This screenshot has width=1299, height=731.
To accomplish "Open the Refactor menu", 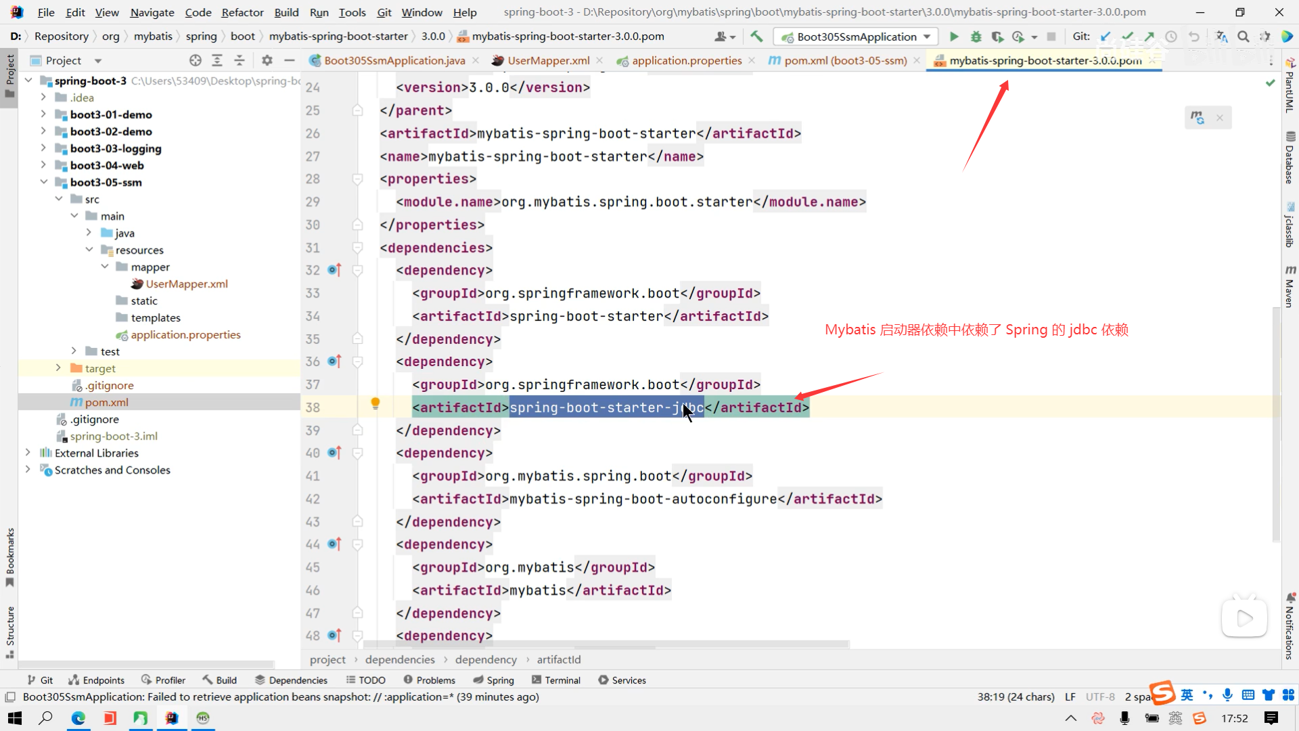I will pos(242,12).
